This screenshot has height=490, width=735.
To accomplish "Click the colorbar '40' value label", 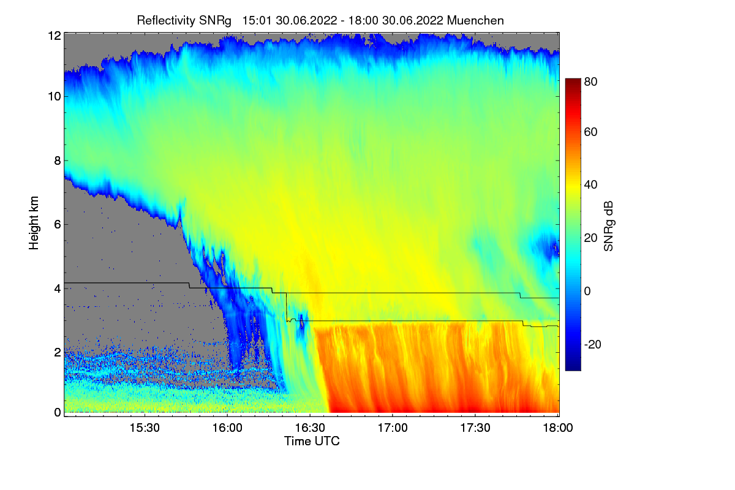I will click(x=591, y=185).
